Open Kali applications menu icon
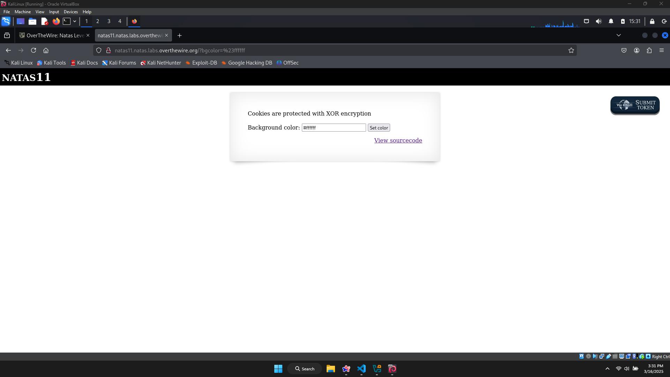670x377 pixels. pos(6,21)
